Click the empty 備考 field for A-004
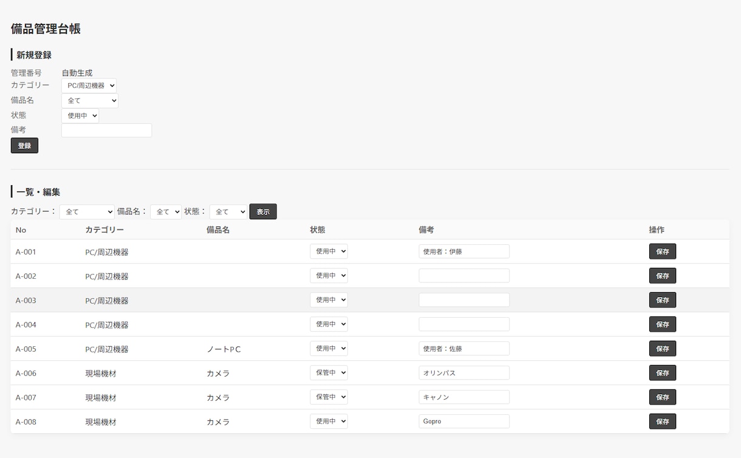741x458 pixels. [x=464, y=324]
